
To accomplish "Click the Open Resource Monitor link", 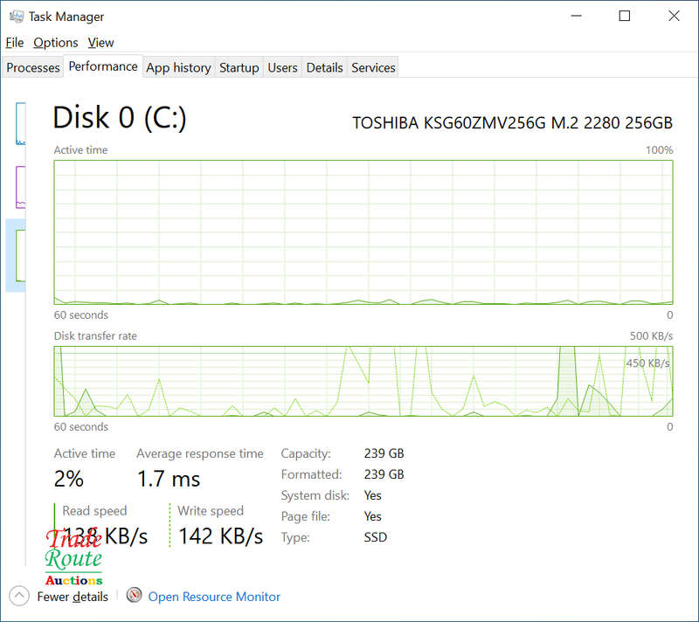I will 214,597.
